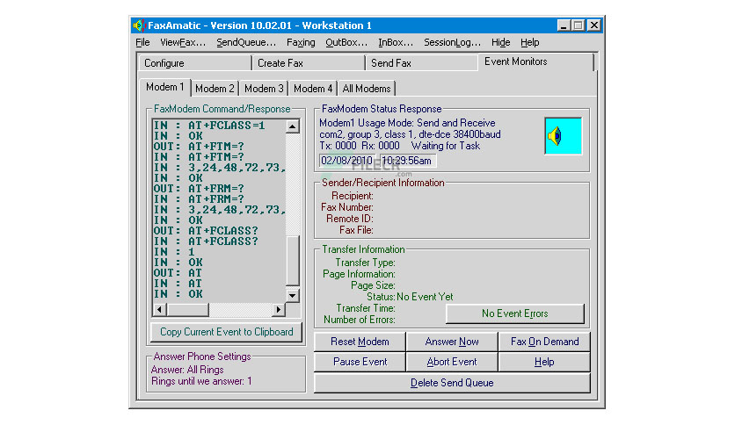
Task: Select the All Modems tab
Action: [367, 89]
